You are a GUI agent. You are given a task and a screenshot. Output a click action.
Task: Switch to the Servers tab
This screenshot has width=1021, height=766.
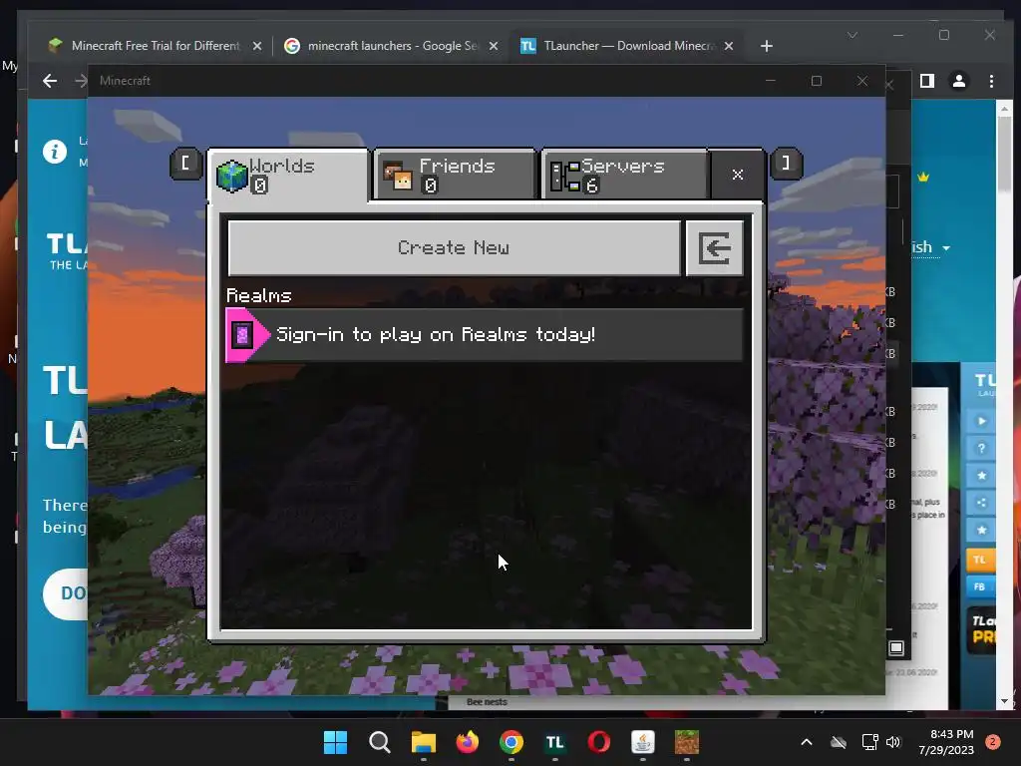[624, 175]
